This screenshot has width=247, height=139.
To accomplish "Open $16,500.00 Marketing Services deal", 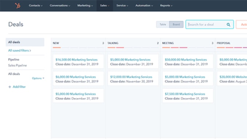I will (x=76, y=60).
